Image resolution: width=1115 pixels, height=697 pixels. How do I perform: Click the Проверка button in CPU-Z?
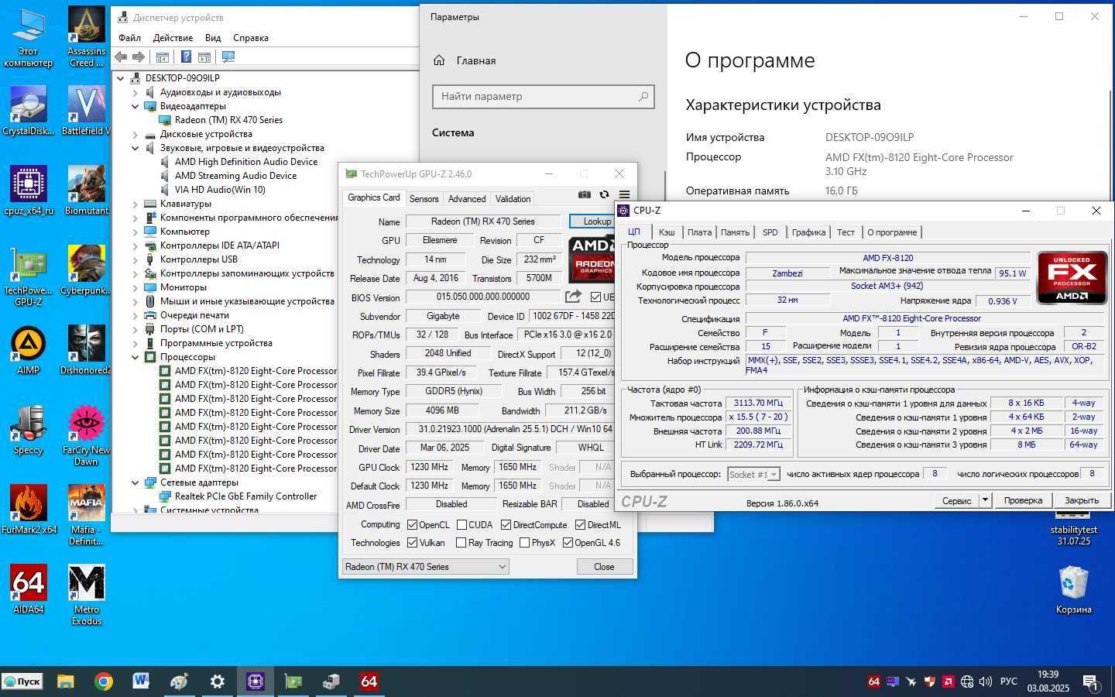tap(1023, 500)
